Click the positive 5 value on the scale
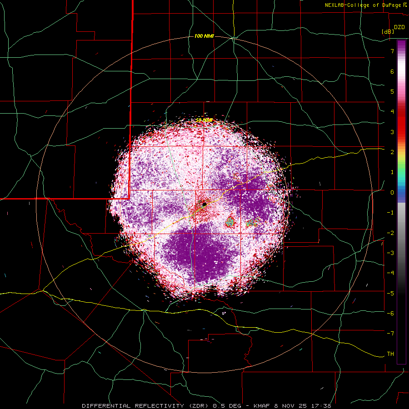This screenshot has width=409, height=409. click(x=392, y=91)
